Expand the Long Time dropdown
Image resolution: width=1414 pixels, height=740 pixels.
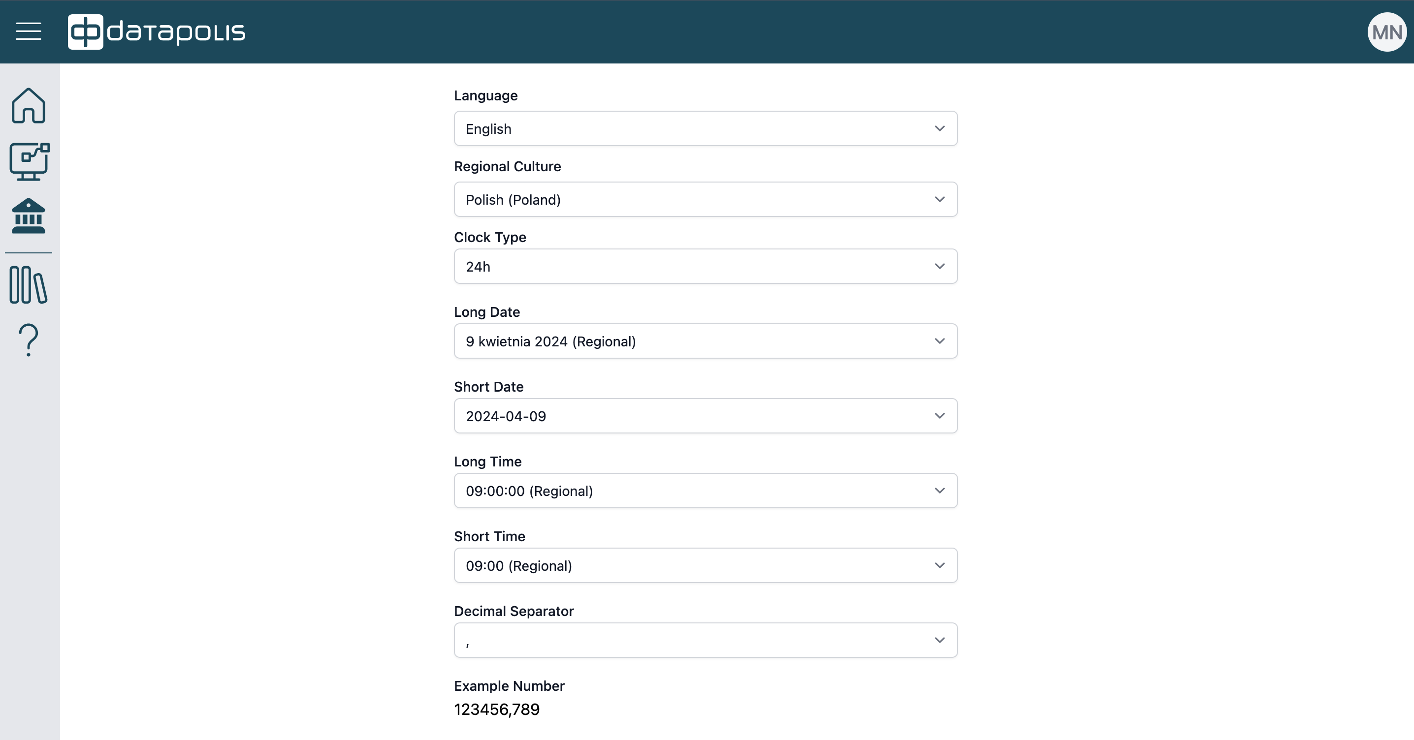click(x=705, y=491)
